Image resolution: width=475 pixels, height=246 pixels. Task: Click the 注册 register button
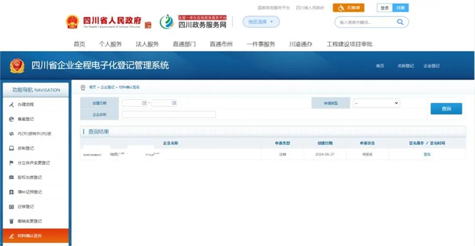400,8
